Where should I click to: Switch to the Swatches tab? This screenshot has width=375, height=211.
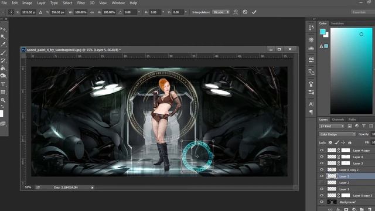[x=337, y=23]
